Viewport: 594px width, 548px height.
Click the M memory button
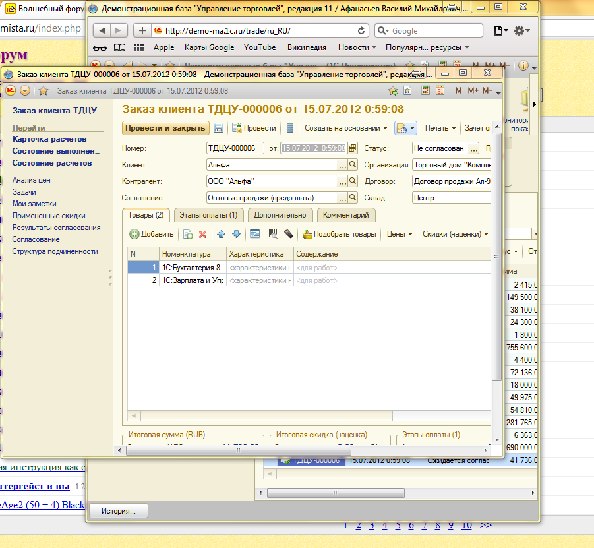pyautogui.click(x=458, y=90)
